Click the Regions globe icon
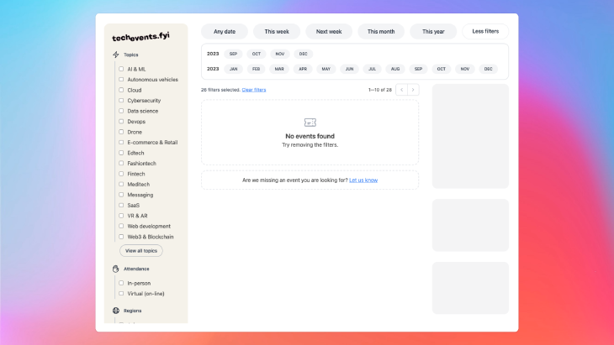The width and height of the screenshot is (614, 345). [x=116, y=311]
